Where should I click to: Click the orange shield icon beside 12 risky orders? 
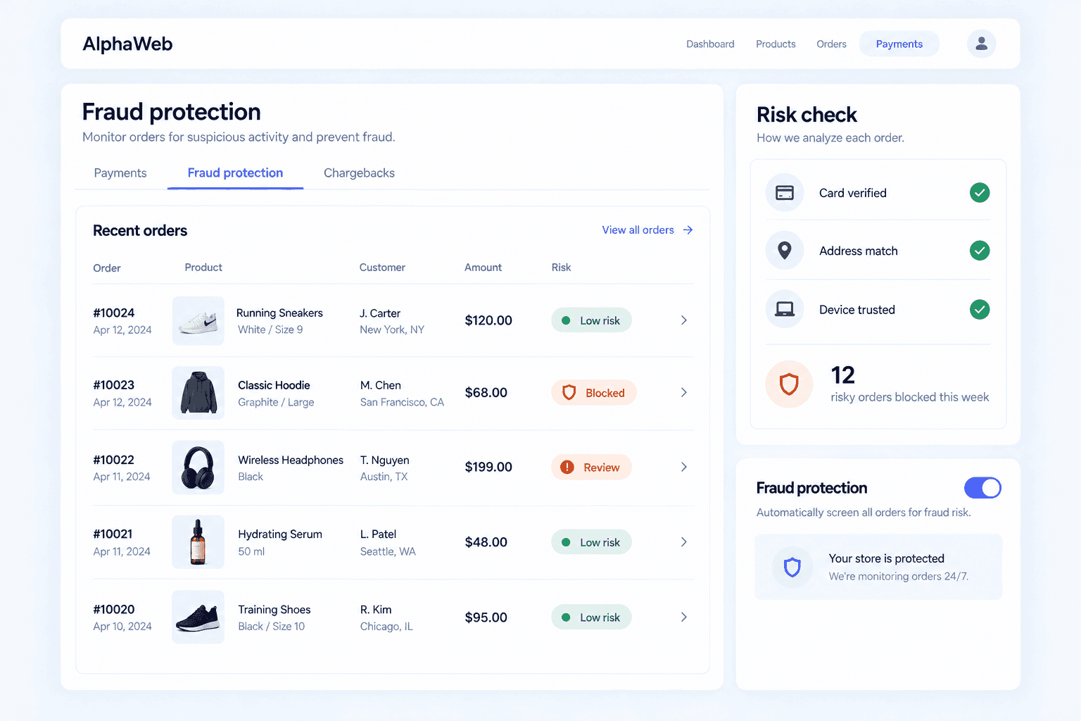789,384
